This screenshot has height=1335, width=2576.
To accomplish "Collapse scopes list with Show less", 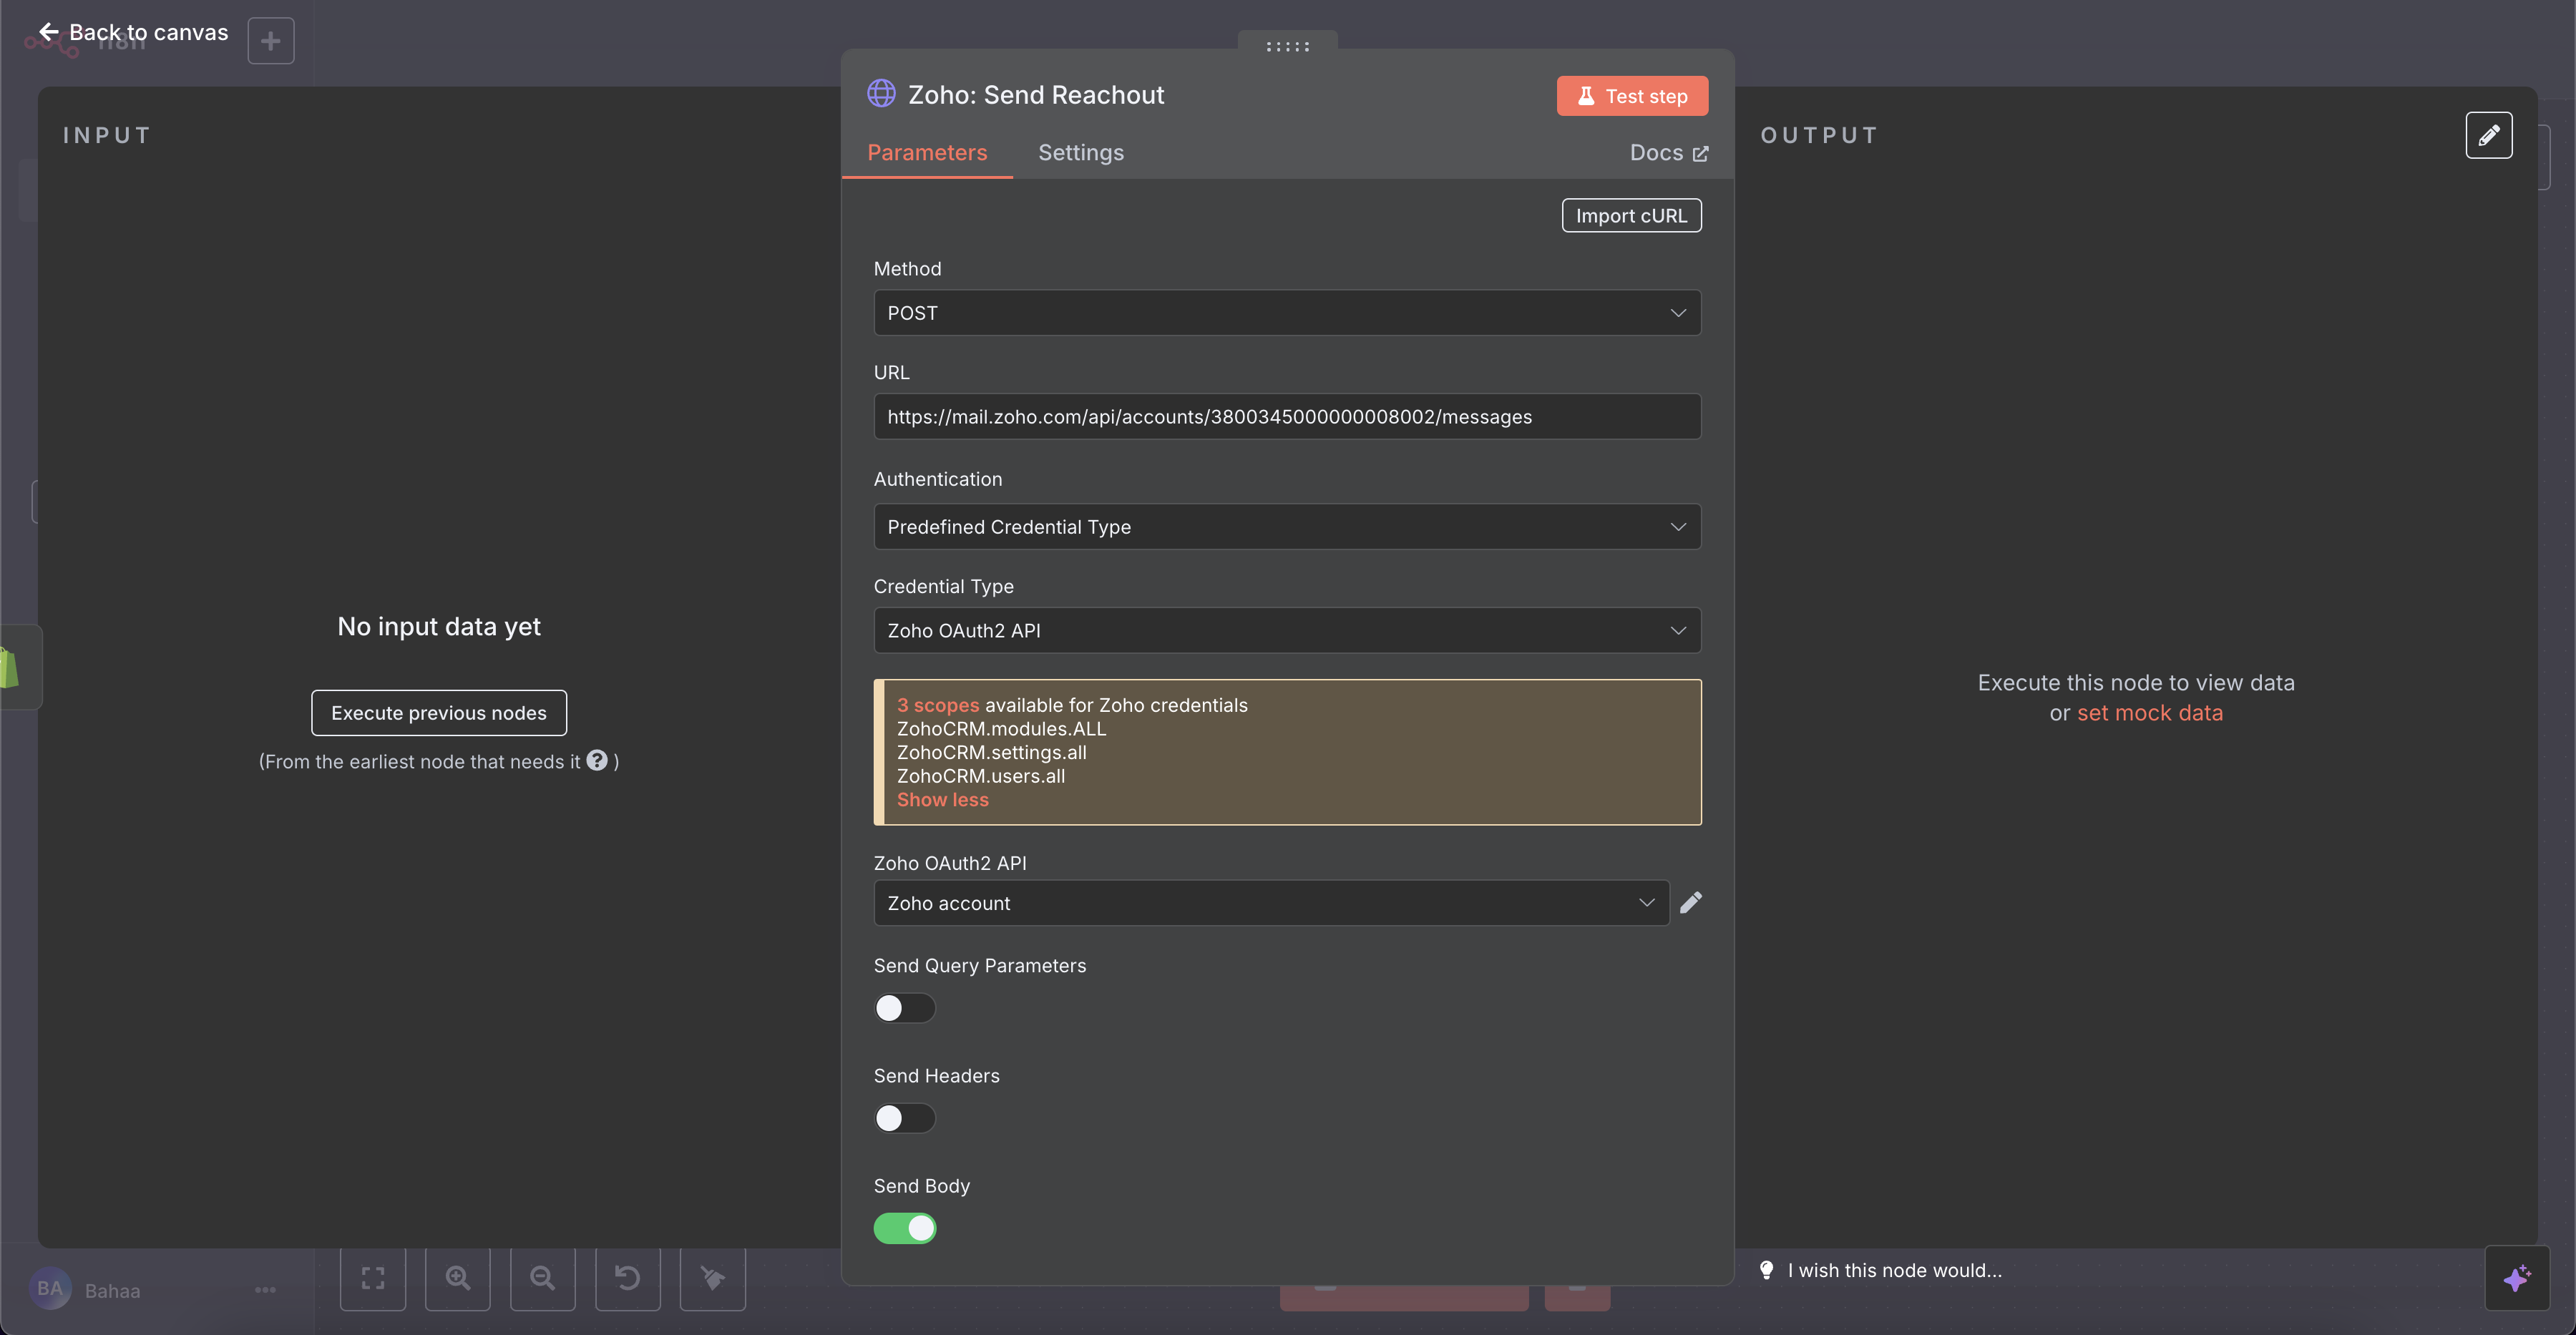I will (x=942, y=800).
